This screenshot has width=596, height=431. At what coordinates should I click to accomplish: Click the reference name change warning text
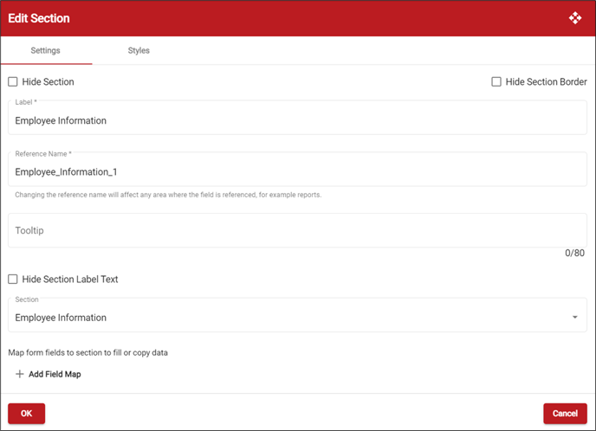pyautogui.click(x=168, y=195)
